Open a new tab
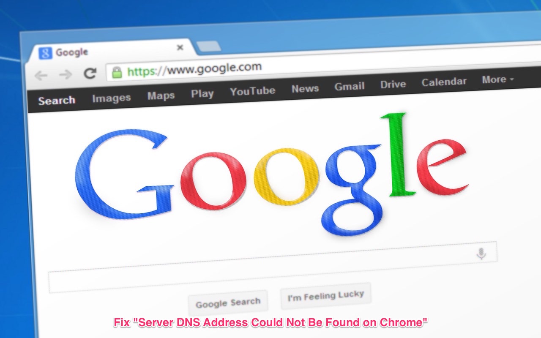Image resolution: width=541 pixels, height=338 pixels. click(209, 46)
